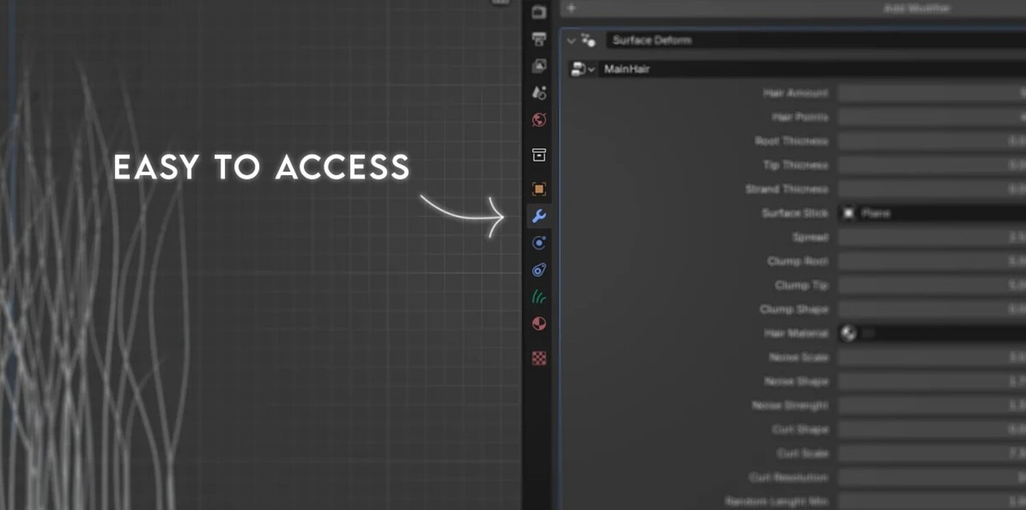
Task: Switch to the Particles properties icon
Action: [x=539, y=243]
